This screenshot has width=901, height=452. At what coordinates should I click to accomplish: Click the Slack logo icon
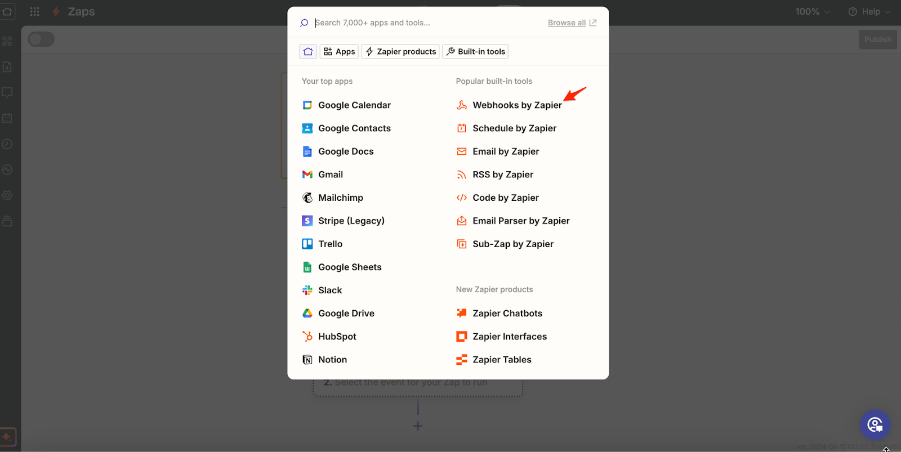coord(307,290)
